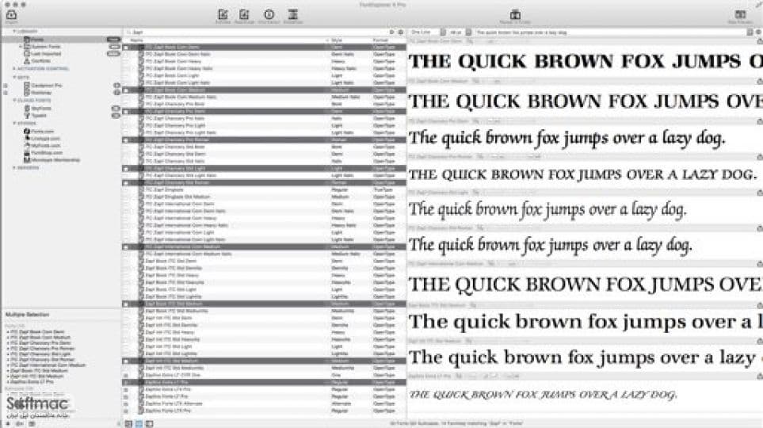Image resolution: width=763 pixels, height=428 pixels.
Task: Click the SlideShow toolbar icon
Action: [x=293, y=15]
